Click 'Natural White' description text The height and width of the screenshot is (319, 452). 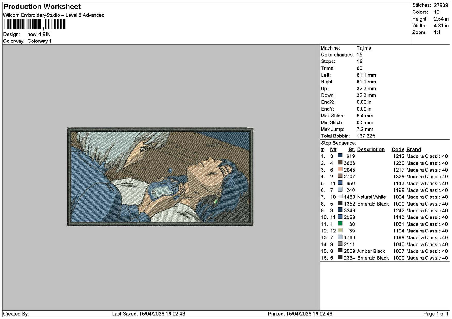coord(372,197)
